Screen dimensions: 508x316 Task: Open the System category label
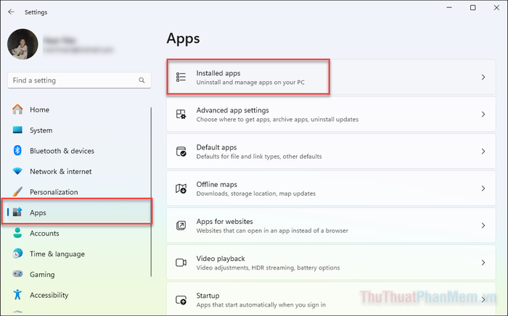[41, 130]
